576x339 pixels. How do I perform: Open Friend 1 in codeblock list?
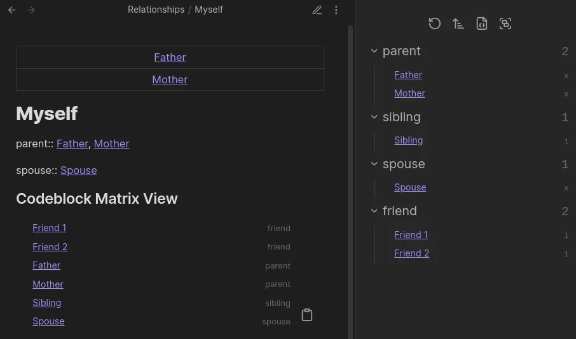pos(49,228)
